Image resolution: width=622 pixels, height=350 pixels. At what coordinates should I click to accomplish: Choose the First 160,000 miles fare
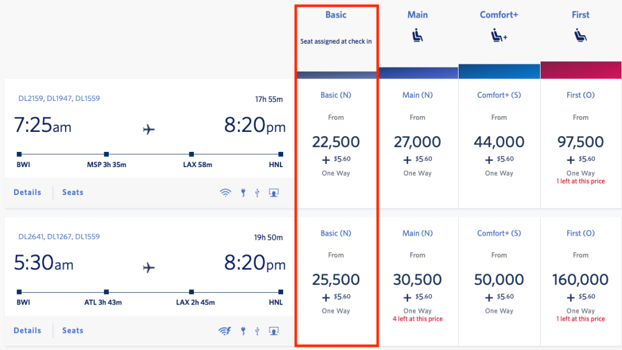580,280
